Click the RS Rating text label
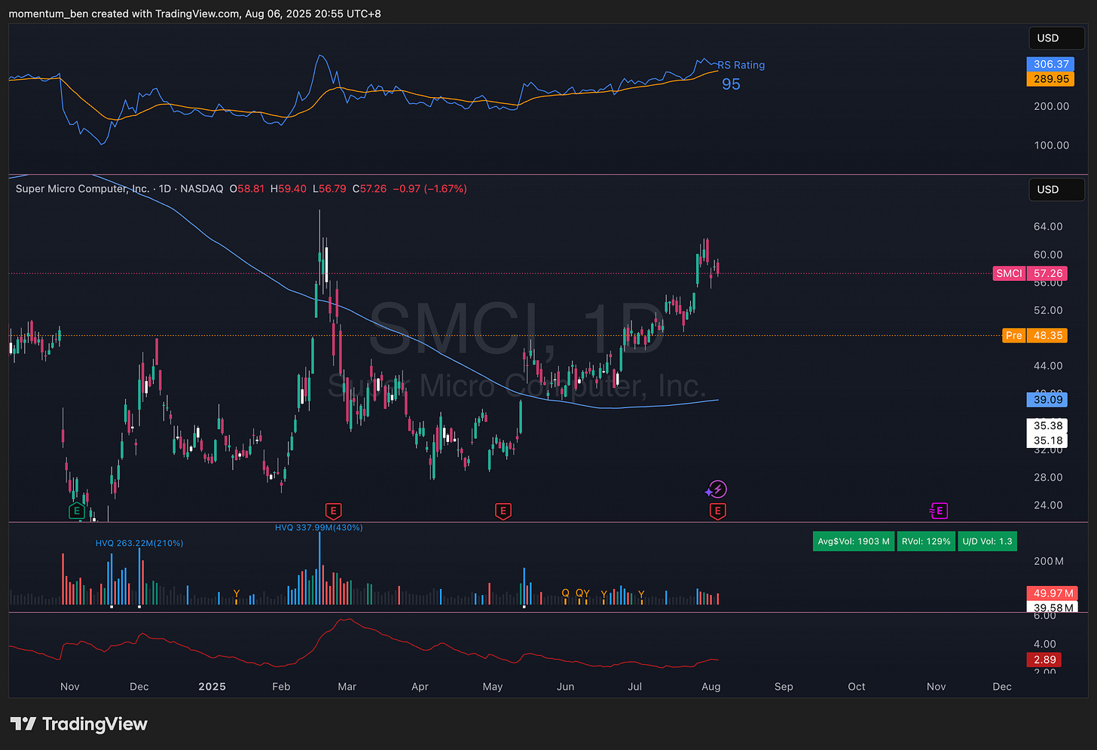 pyautogui.click(x=741, y=65)
